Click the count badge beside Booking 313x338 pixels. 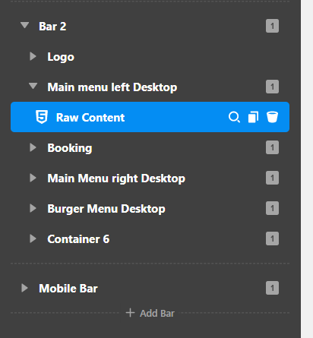tap(272, 147)
